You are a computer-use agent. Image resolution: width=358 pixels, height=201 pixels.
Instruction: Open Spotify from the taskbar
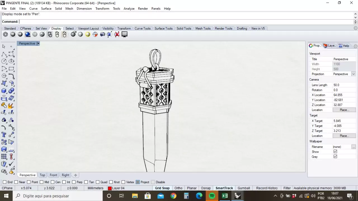tap(212, 196)
